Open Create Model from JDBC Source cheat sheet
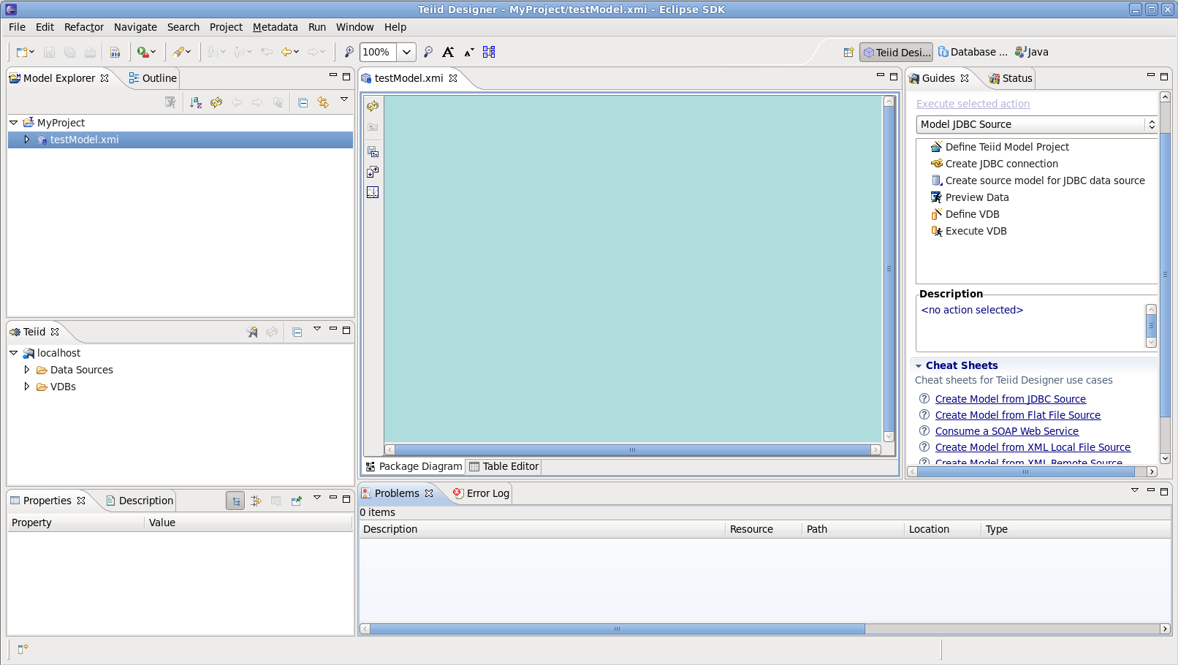Image resolution: width=1178 pixels, height=665 pixels. tap(1011, 399)
